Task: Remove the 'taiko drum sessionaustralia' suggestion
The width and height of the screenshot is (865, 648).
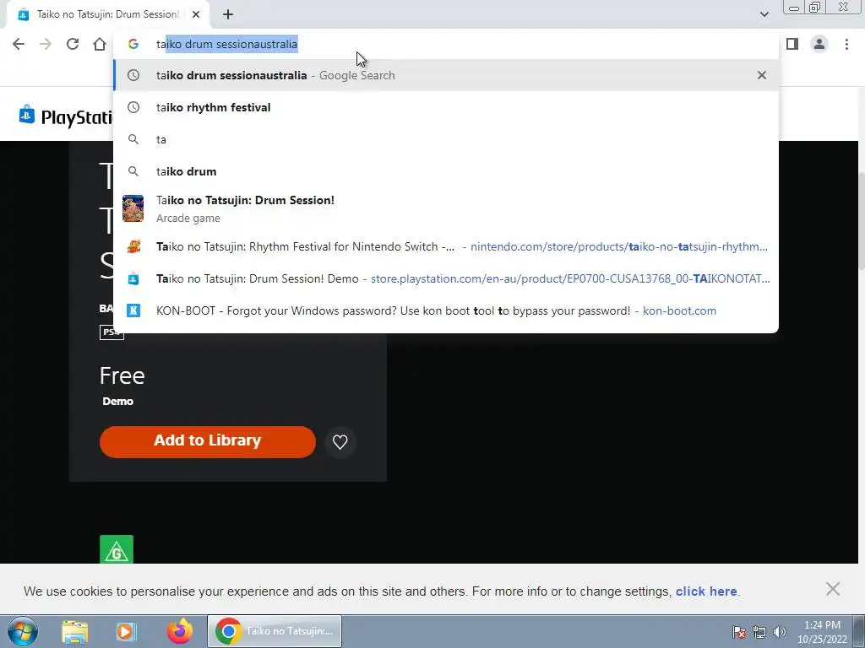Action: point(762,75)
